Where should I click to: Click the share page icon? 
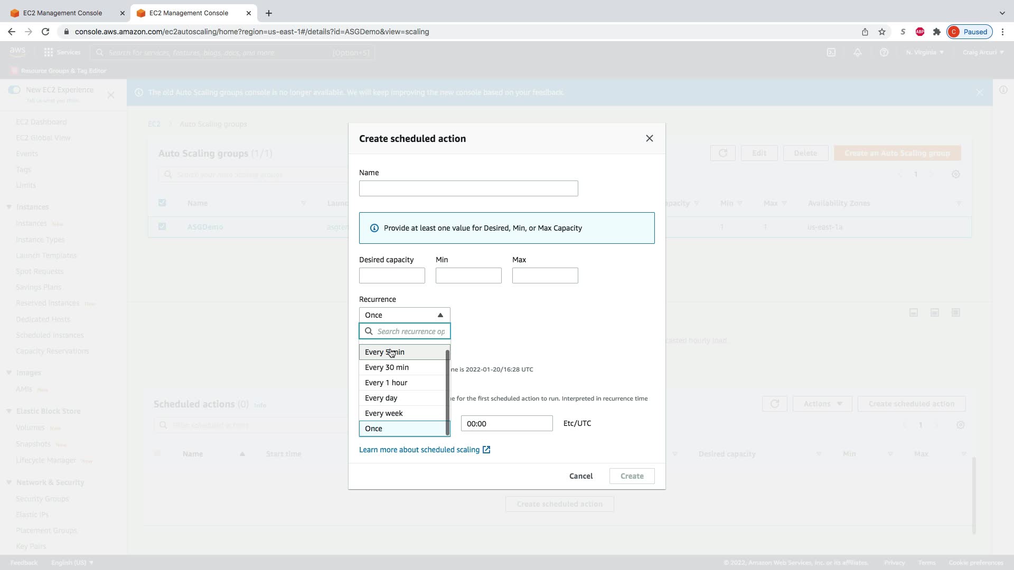865,32
